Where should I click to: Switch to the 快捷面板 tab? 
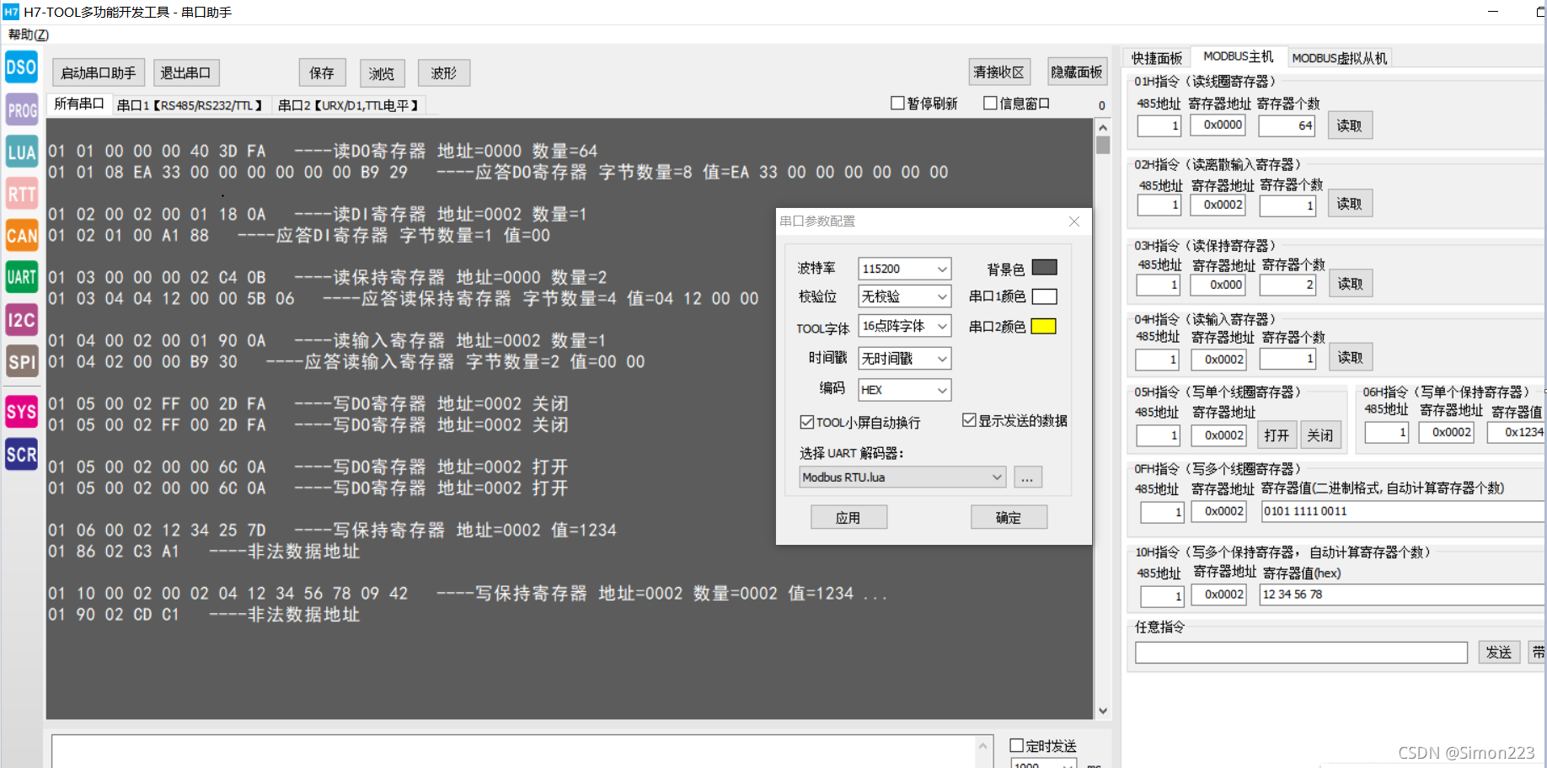tap(1157, 58)
